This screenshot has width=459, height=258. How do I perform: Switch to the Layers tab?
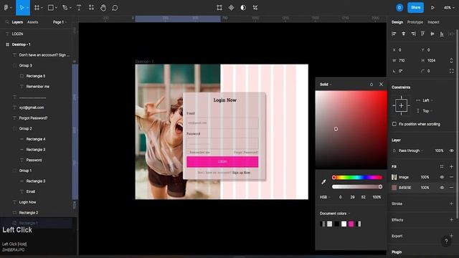coord(17,22)
